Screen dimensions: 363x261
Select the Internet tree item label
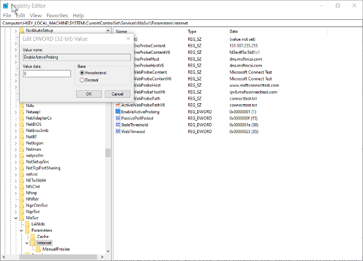(44, 243)
